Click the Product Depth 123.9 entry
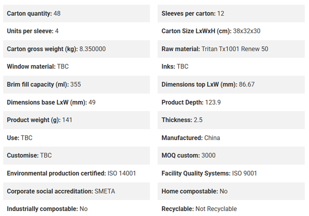The image size is (309, 216). click(231, 102)
